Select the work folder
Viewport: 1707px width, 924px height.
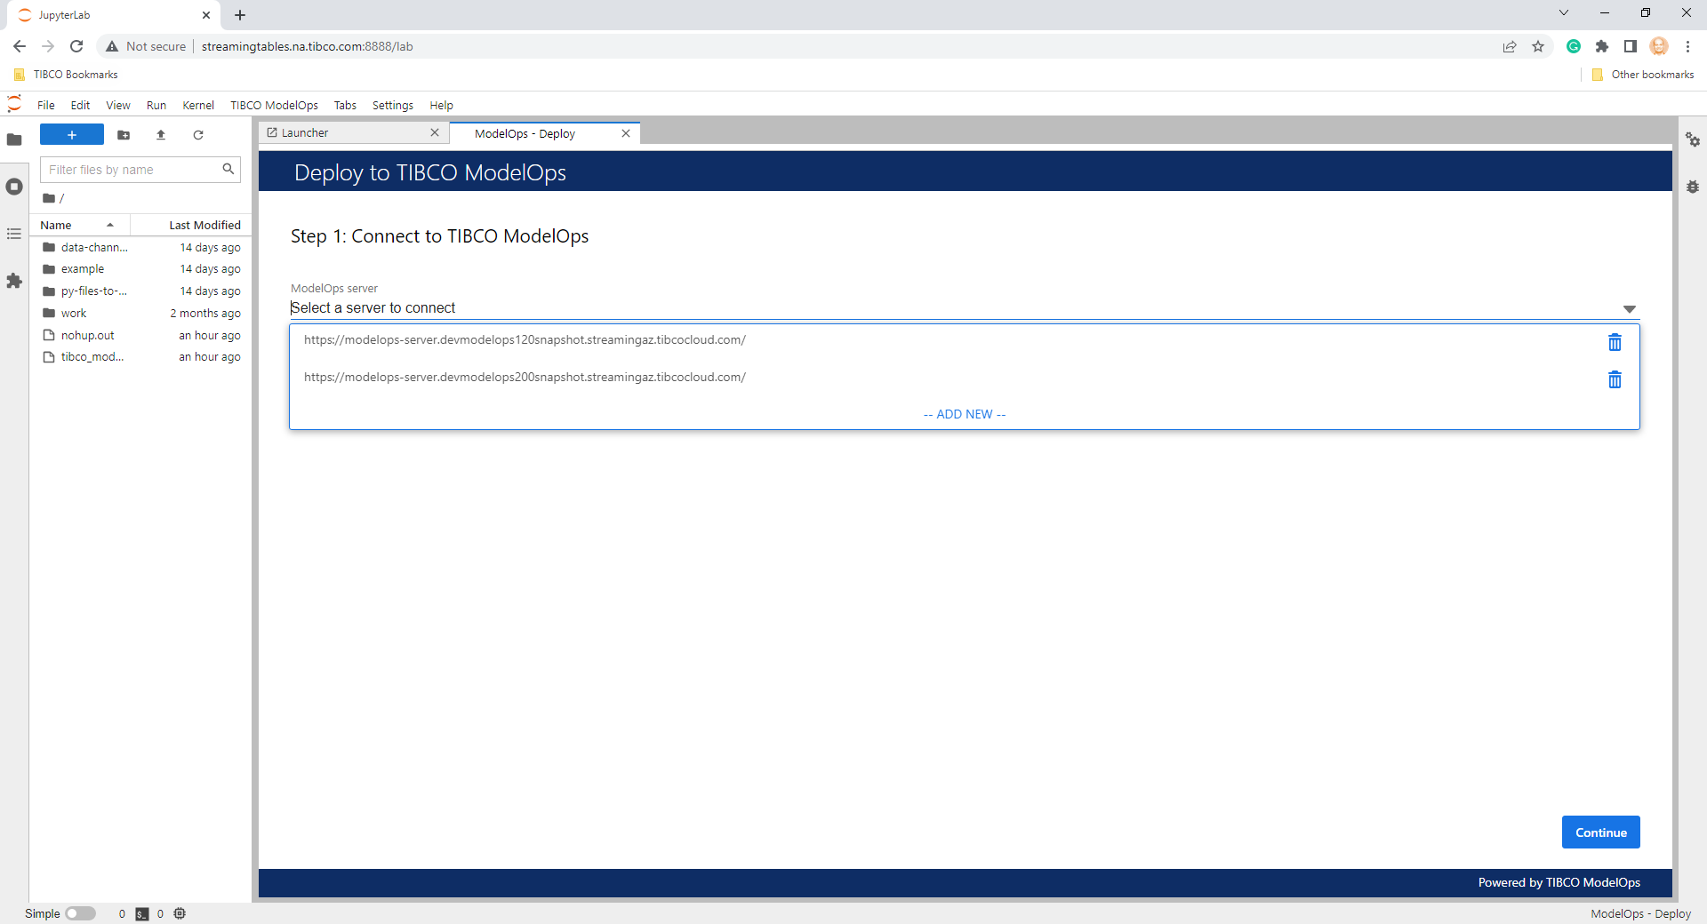pyautogui.click(x=141, y=313)
